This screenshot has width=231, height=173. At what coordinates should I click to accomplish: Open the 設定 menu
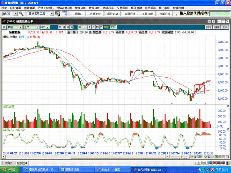(x=4, y=8)
